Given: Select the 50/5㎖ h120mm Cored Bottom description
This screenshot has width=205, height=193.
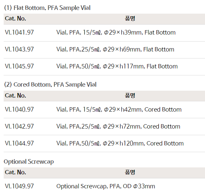Looking at the screenshot, I should click(120, 144).
